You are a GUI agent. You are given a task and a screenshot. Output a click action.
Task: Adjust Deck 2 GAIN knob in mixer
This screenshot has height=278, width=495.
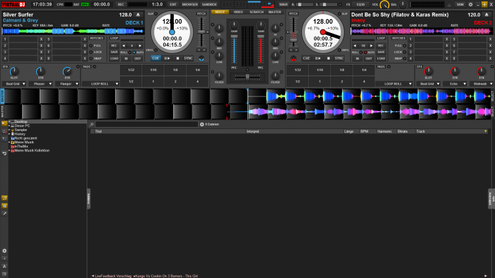[x=260, y=25]
